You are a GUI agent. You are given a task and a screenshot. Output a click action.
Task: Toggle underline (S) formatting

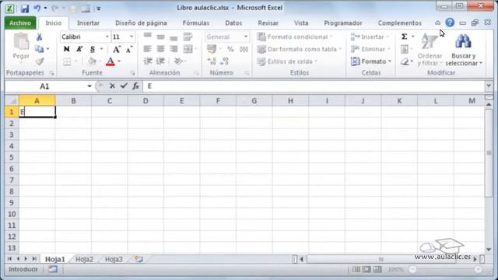point(93,49)
